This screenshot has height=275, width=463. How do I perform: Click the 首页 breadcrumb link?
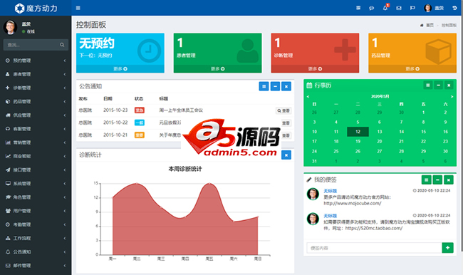pyautogui.click(x=430, y=26)
